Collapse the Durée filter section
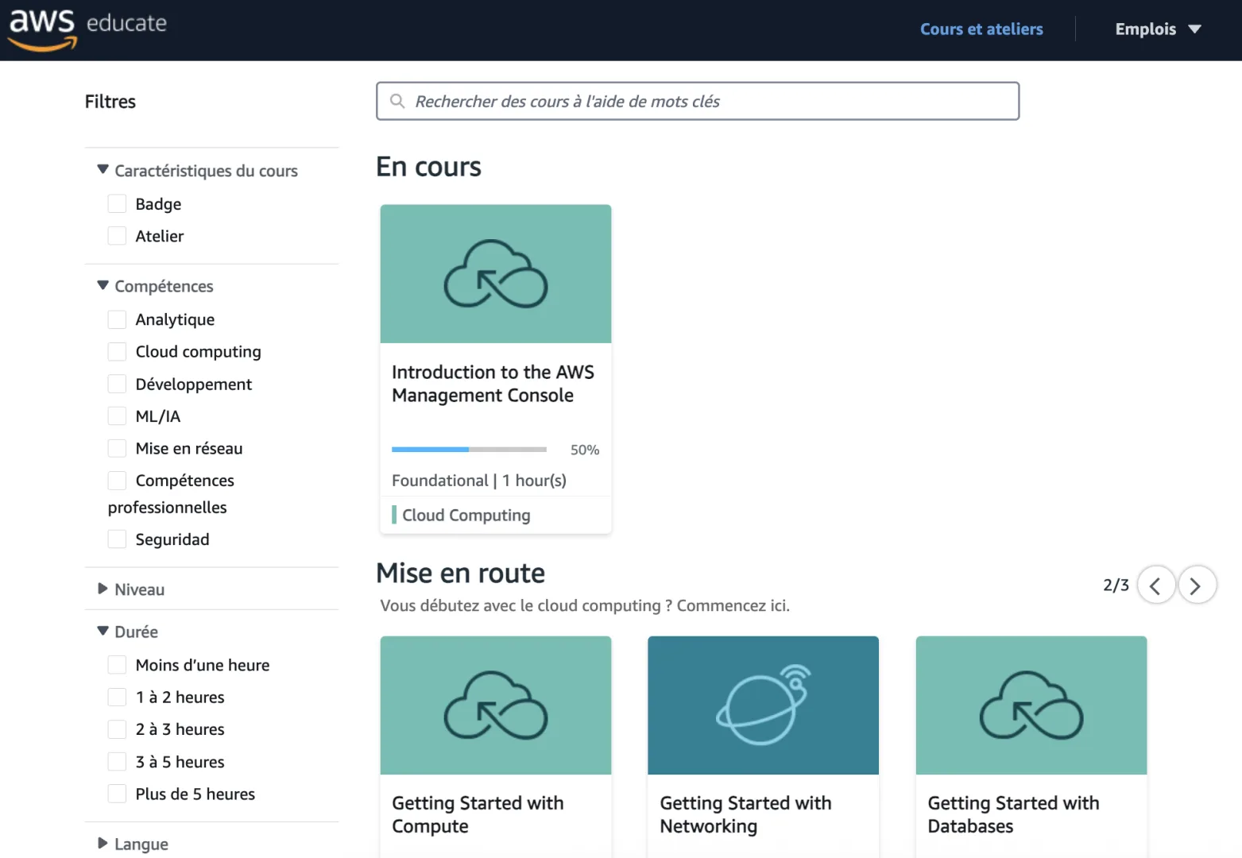 point(127,632)
